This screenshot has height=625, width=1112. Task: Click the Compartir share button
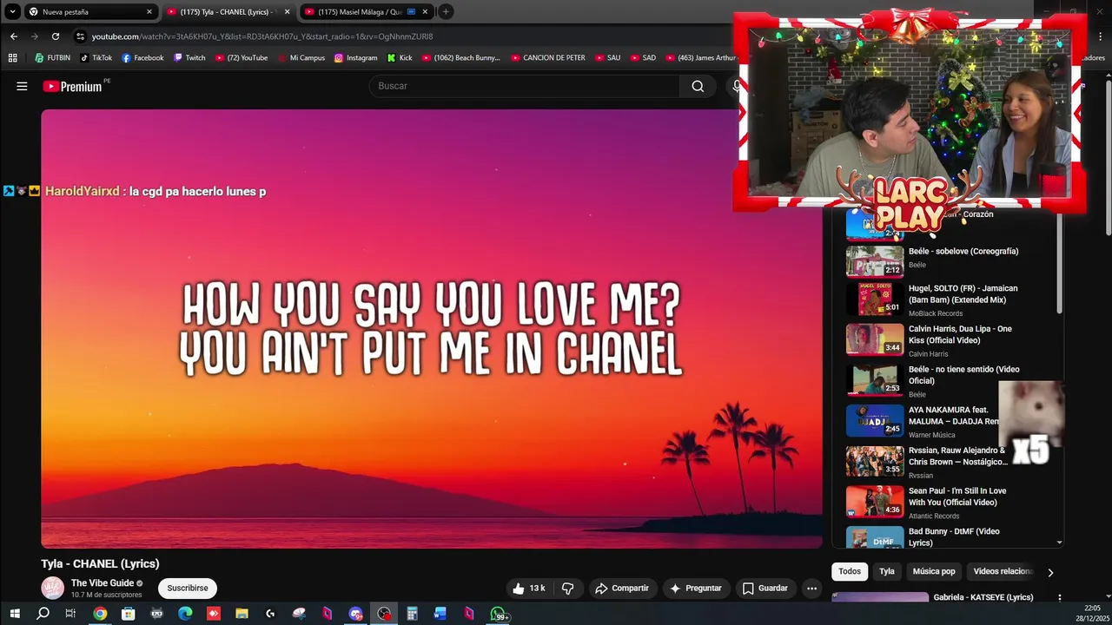[x=622, y=589]
